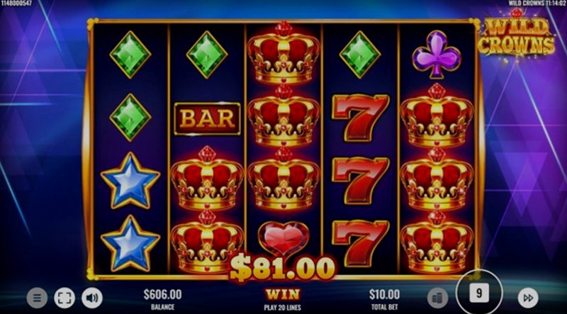This screenshot has width=567, height=314.
Task: Click the top green diamond on reel one
Action: click(x=130, y=55)
